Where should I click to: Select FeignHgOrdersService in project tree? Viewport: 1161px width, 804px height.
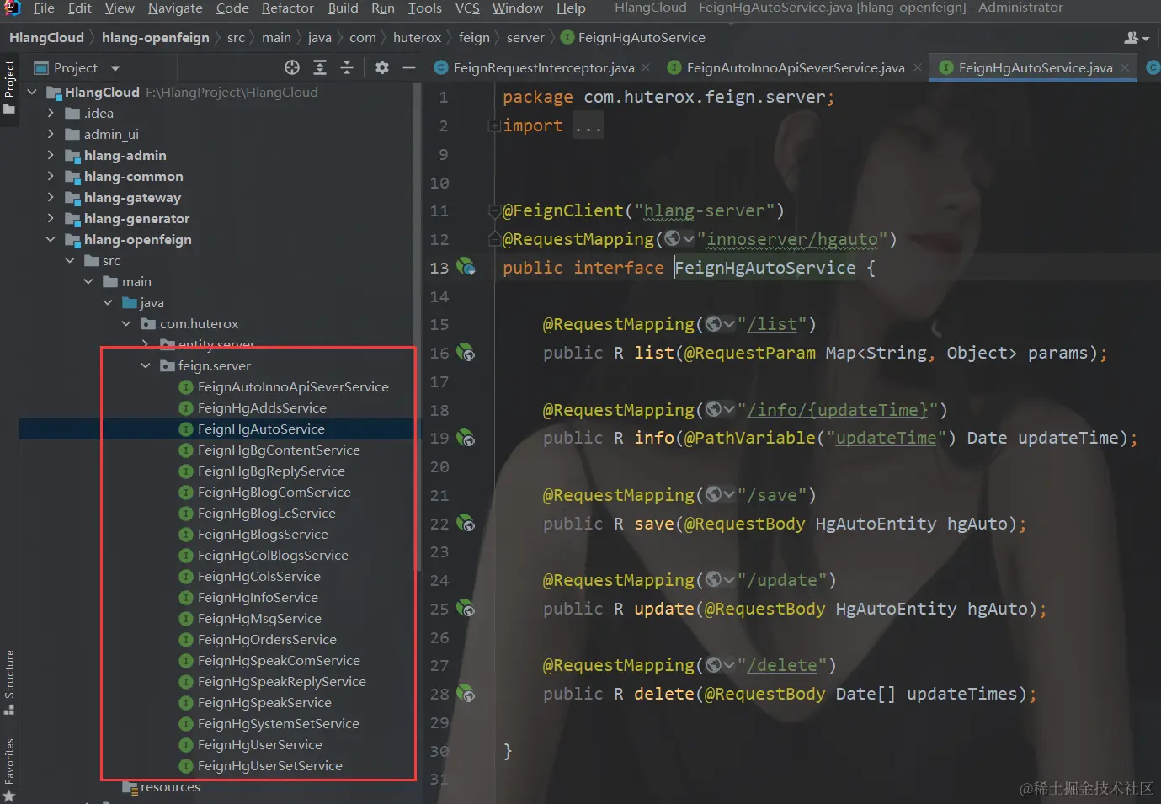267,639
